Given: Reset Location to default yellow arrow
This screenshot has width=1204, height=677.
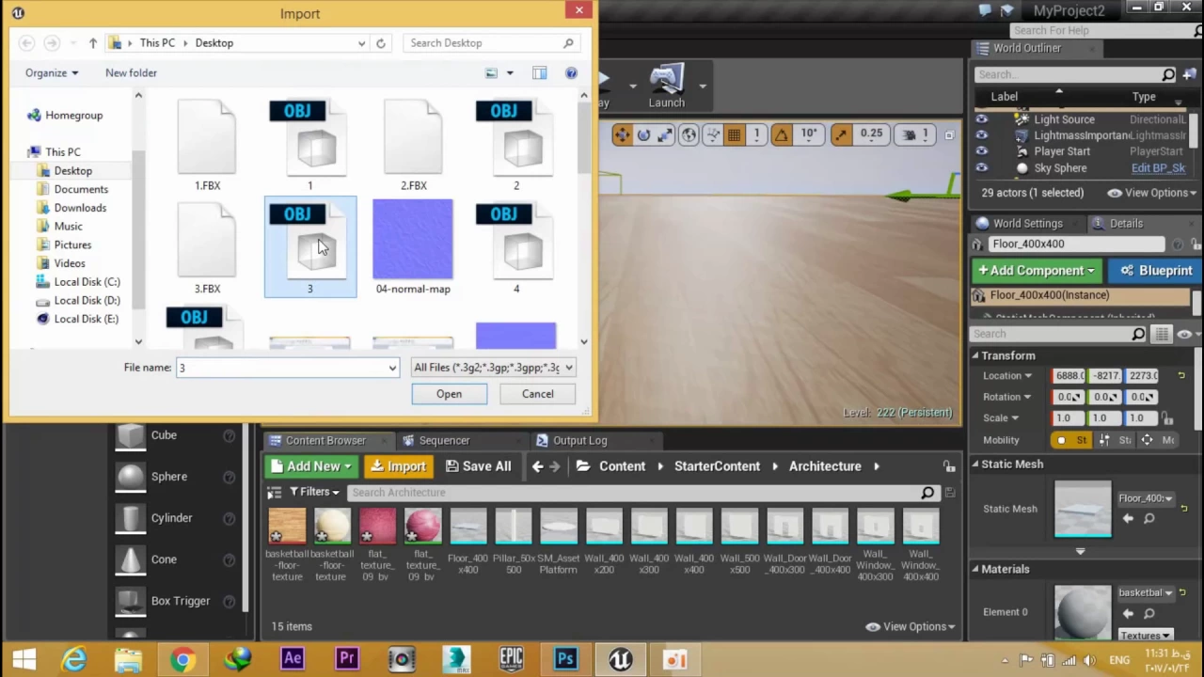Looking at the screenshot, I should [x=1181, y=375].
